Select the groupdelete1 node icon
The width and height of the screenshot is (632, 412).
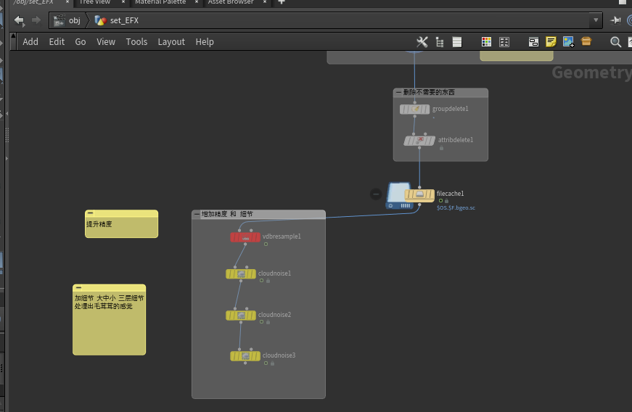(415, 109)
